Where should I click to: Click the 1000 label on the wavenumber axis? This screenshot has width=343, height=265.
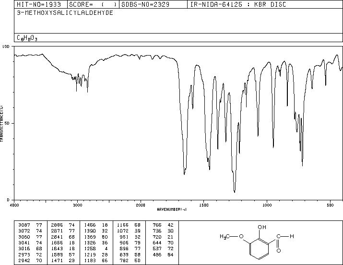[267, 205]
